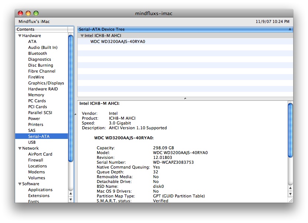308x223 pixels.
Task: Click the sidebar vertical divider handle
Action: [x=75, y=114]
